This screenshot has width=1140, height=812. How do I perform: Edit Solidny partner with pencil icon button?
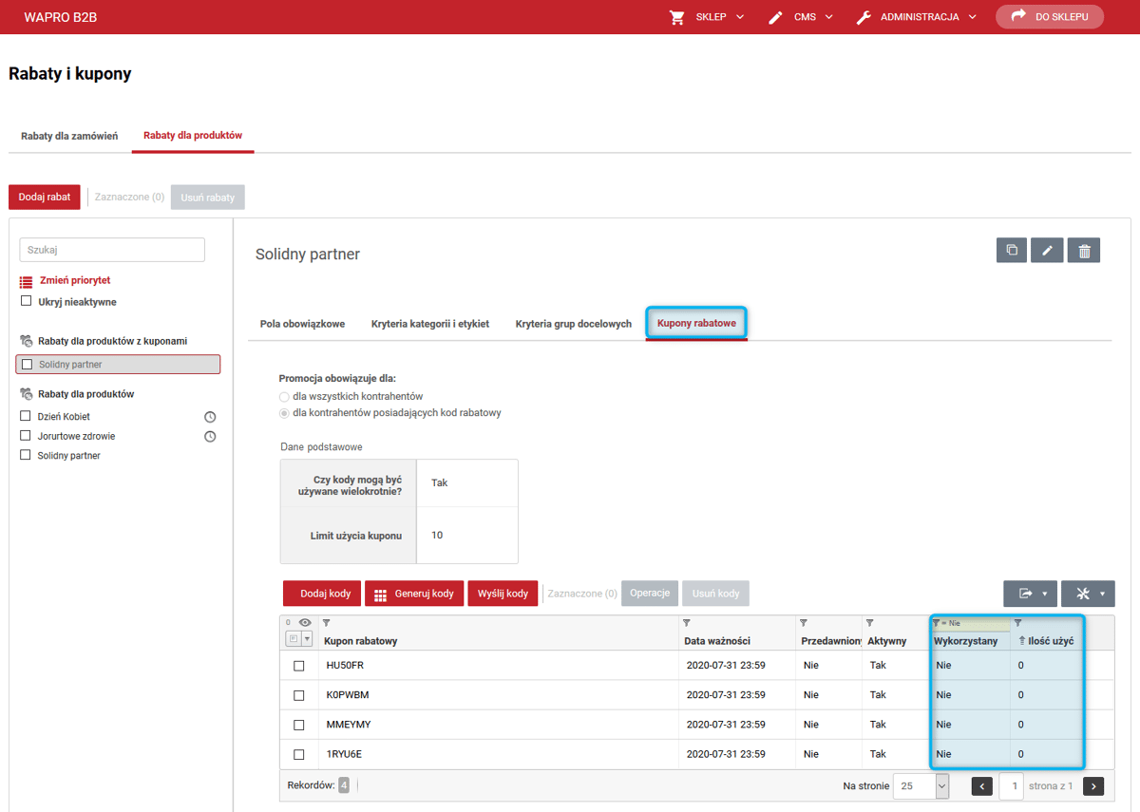[x=1047, y=251]
